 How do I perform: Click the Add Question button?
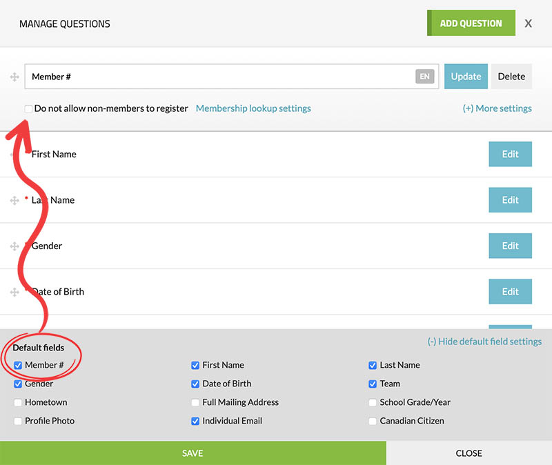point(471,23)
